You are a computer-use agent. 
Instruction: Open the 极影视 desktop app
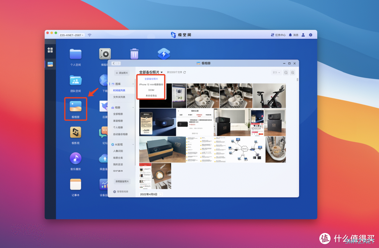click(75, 132)
